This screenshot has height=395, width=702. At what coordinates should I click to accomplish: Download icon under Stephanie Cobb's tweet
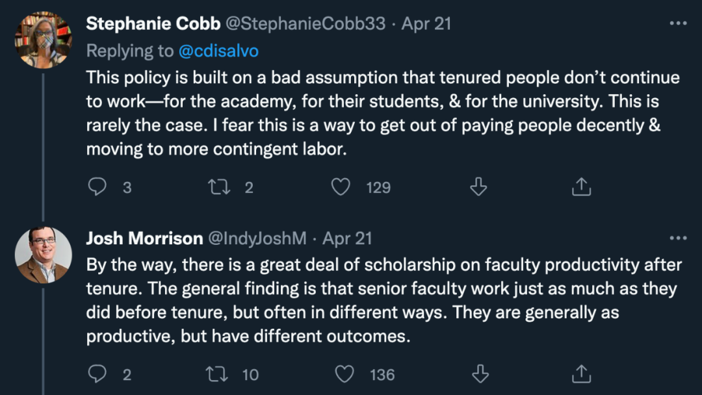(x=478, y=188)
